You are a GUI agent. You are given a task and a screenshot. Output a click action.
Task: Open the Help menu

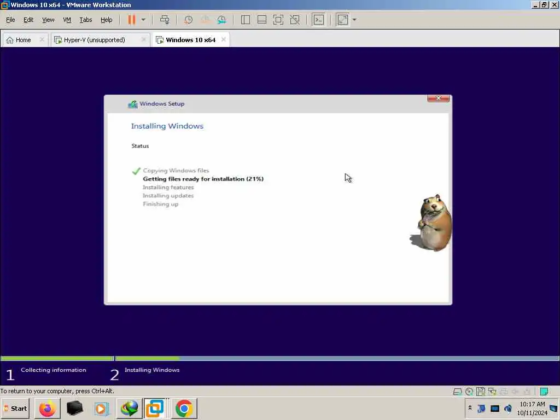pos(107,20)
